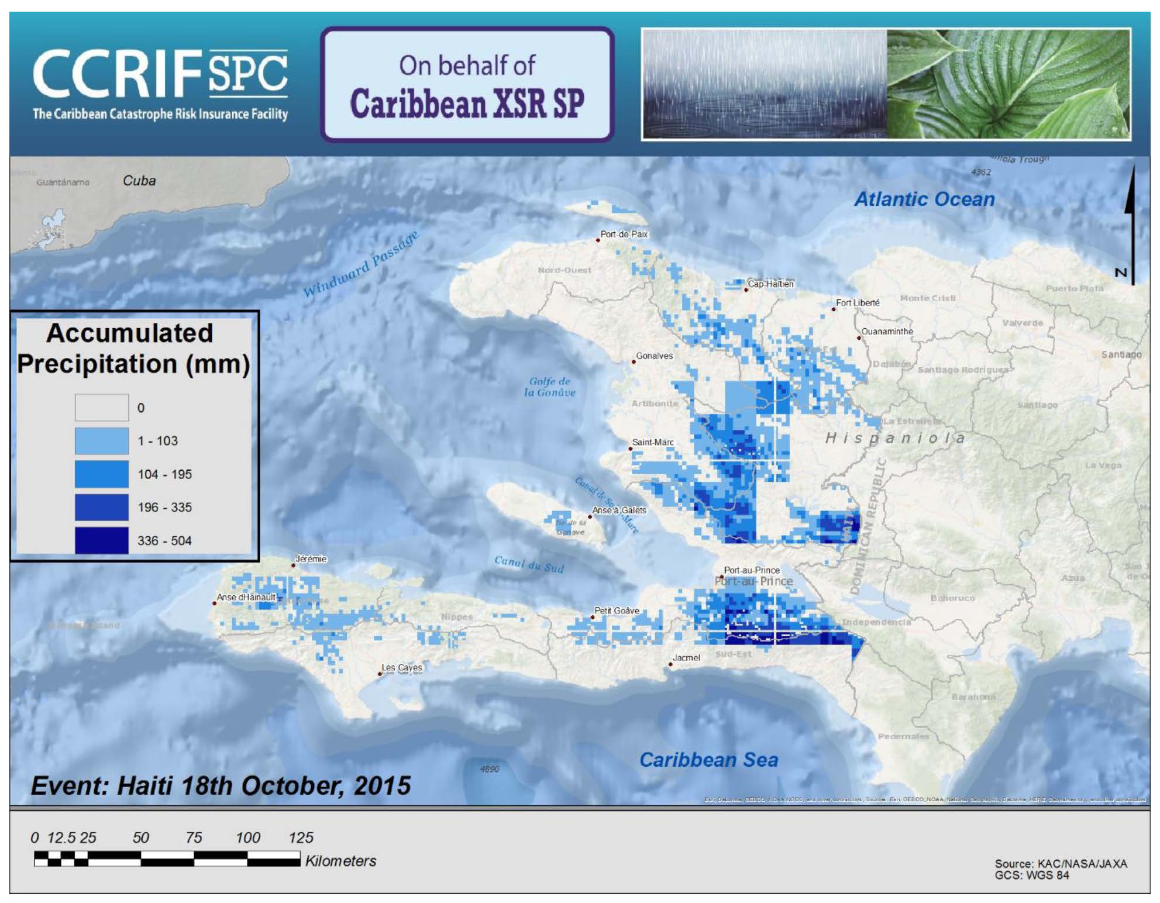Click the black-and-white scale bar

click(167, 859)
